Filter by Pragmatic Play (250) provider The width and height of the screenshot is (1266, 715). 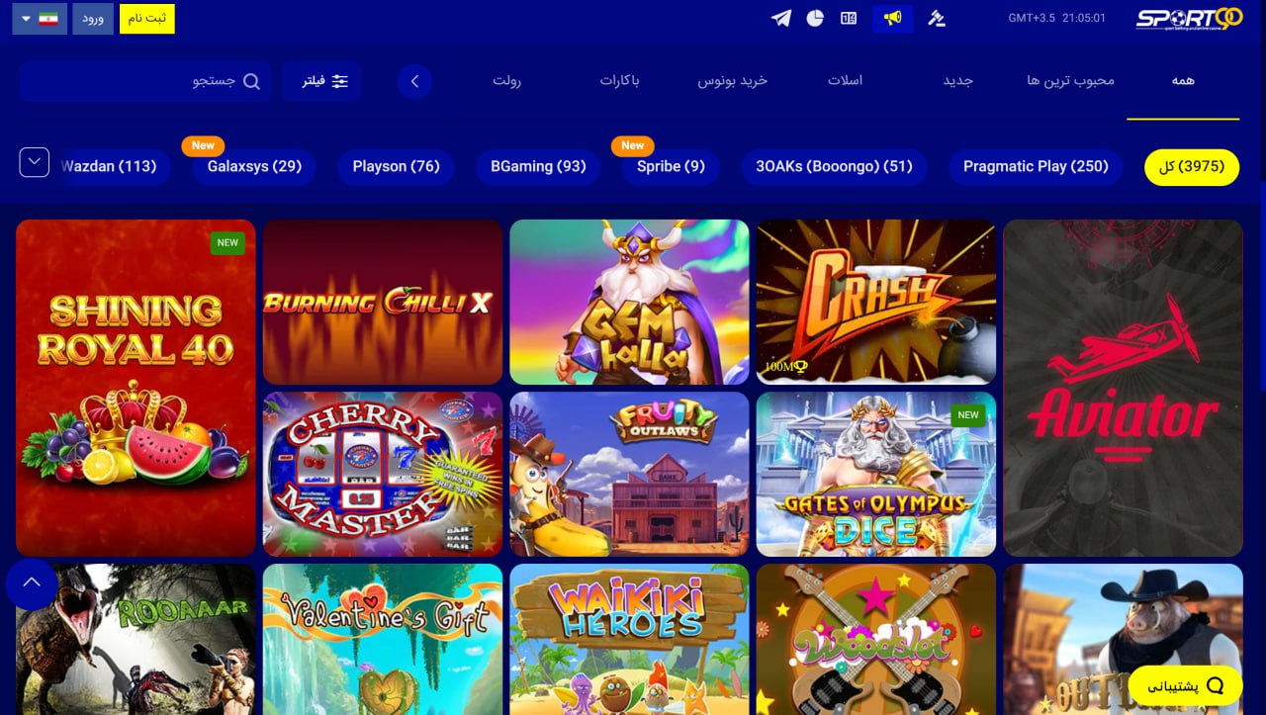point(1036,166)
